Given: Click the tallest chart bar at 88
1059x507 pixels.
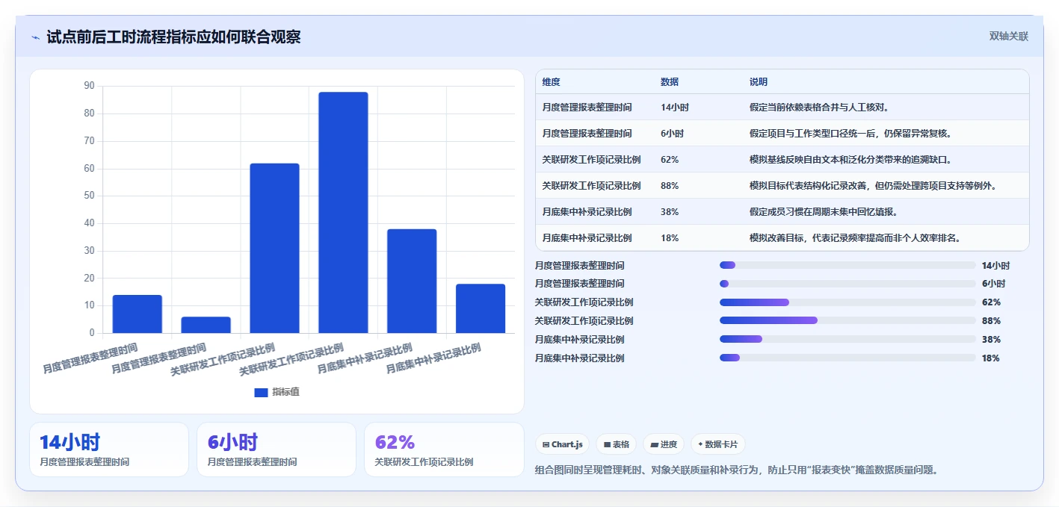Looking at the screenshot, I should click(343, 212).
